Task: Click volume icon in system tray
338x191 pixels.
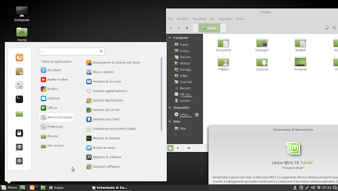Action: pos(313,187)
